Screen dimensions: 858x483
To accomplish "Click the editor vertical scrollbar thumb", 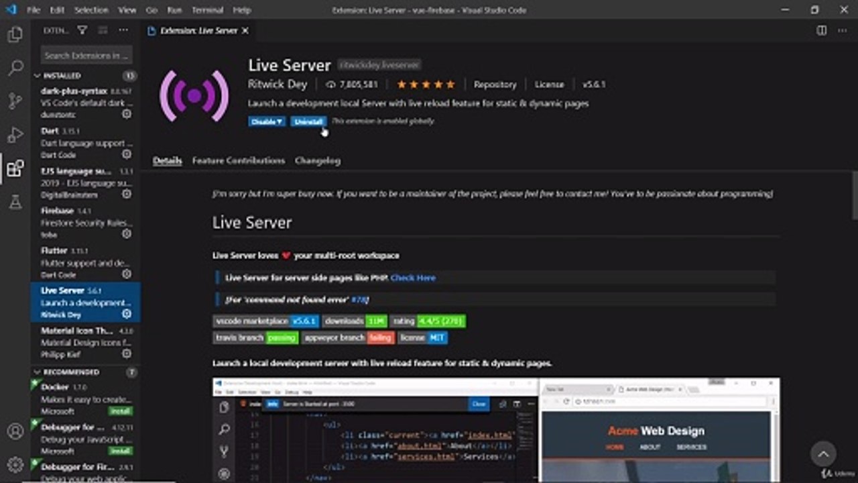I will click(855, 195).
